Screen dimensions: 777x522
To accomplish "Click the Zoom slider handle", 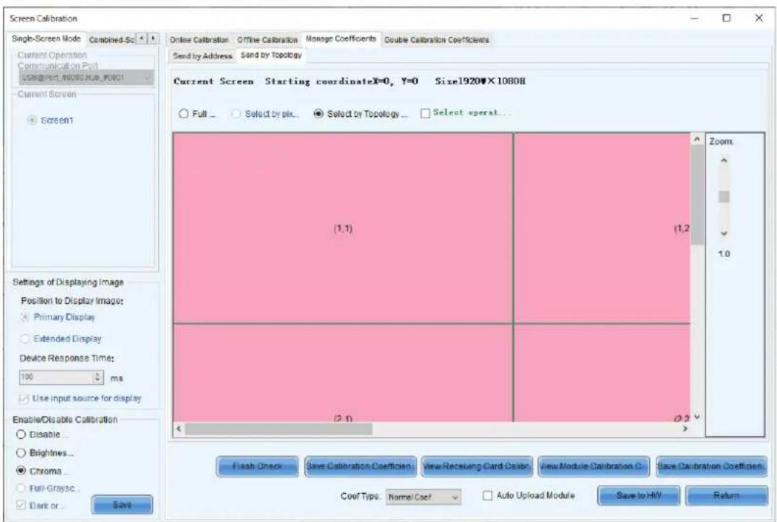I will (724, 196).
